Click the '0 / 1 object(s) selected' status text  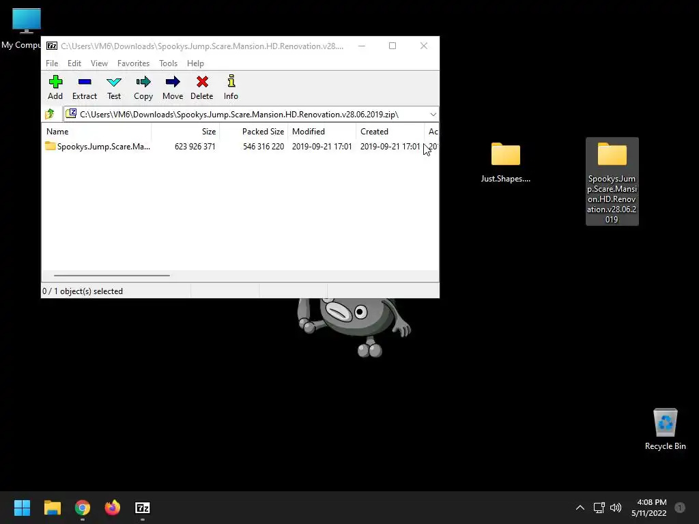tap(83, 291)
